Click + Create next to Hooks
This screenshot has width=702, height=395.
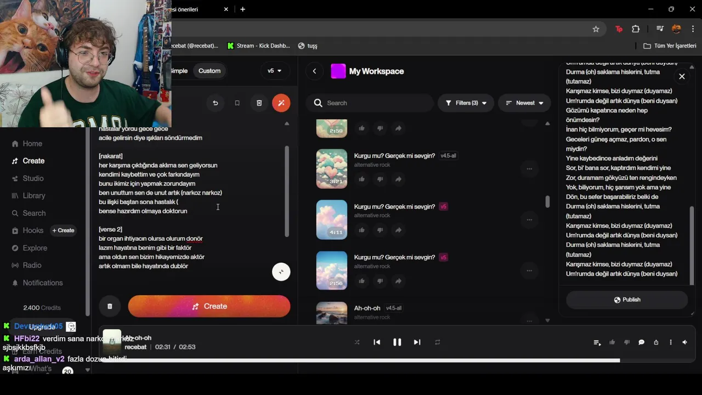click(63, 230)
